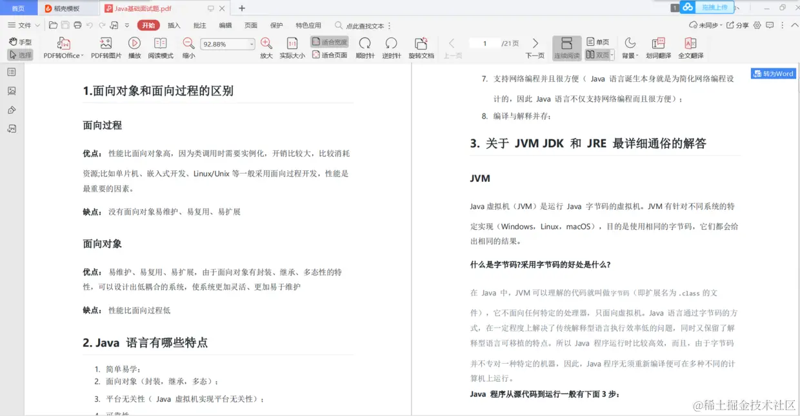
Task: Start 播放 slideshow playback
Action: [x=134, y=48]
